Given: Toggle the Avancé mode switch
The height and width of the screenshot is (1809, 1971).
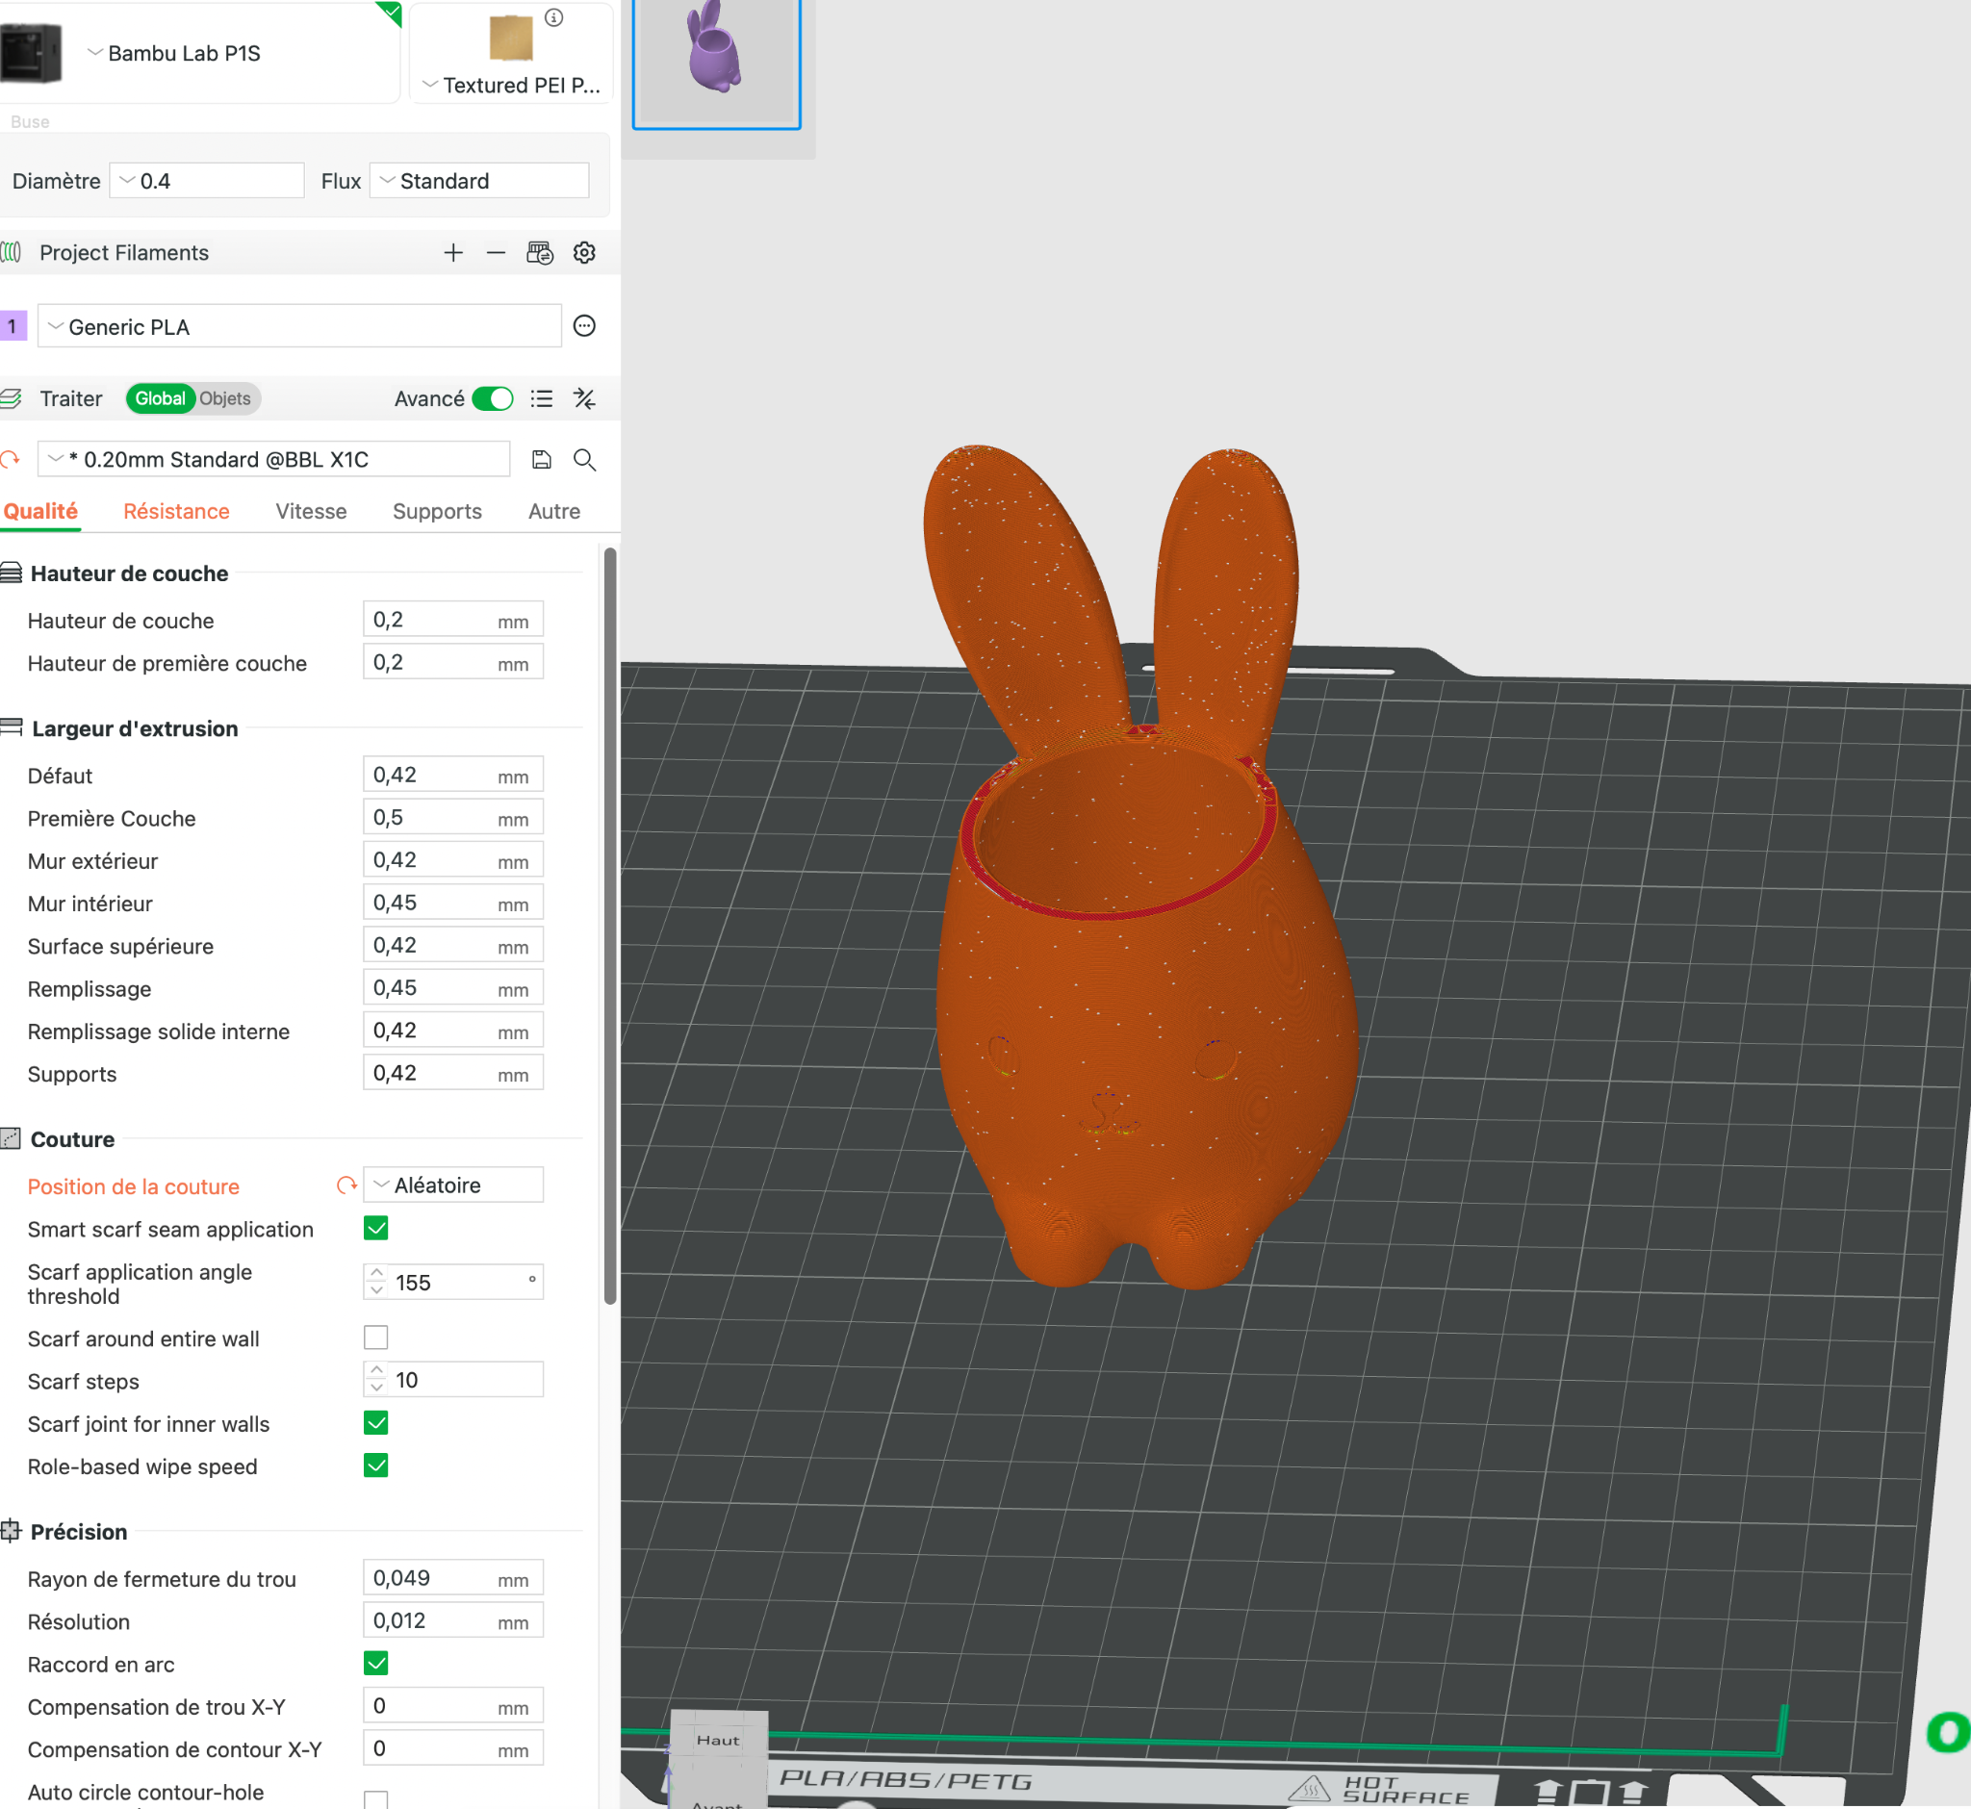Looking at the screenshot, I should pyautogui.click(x=493, y=398).
